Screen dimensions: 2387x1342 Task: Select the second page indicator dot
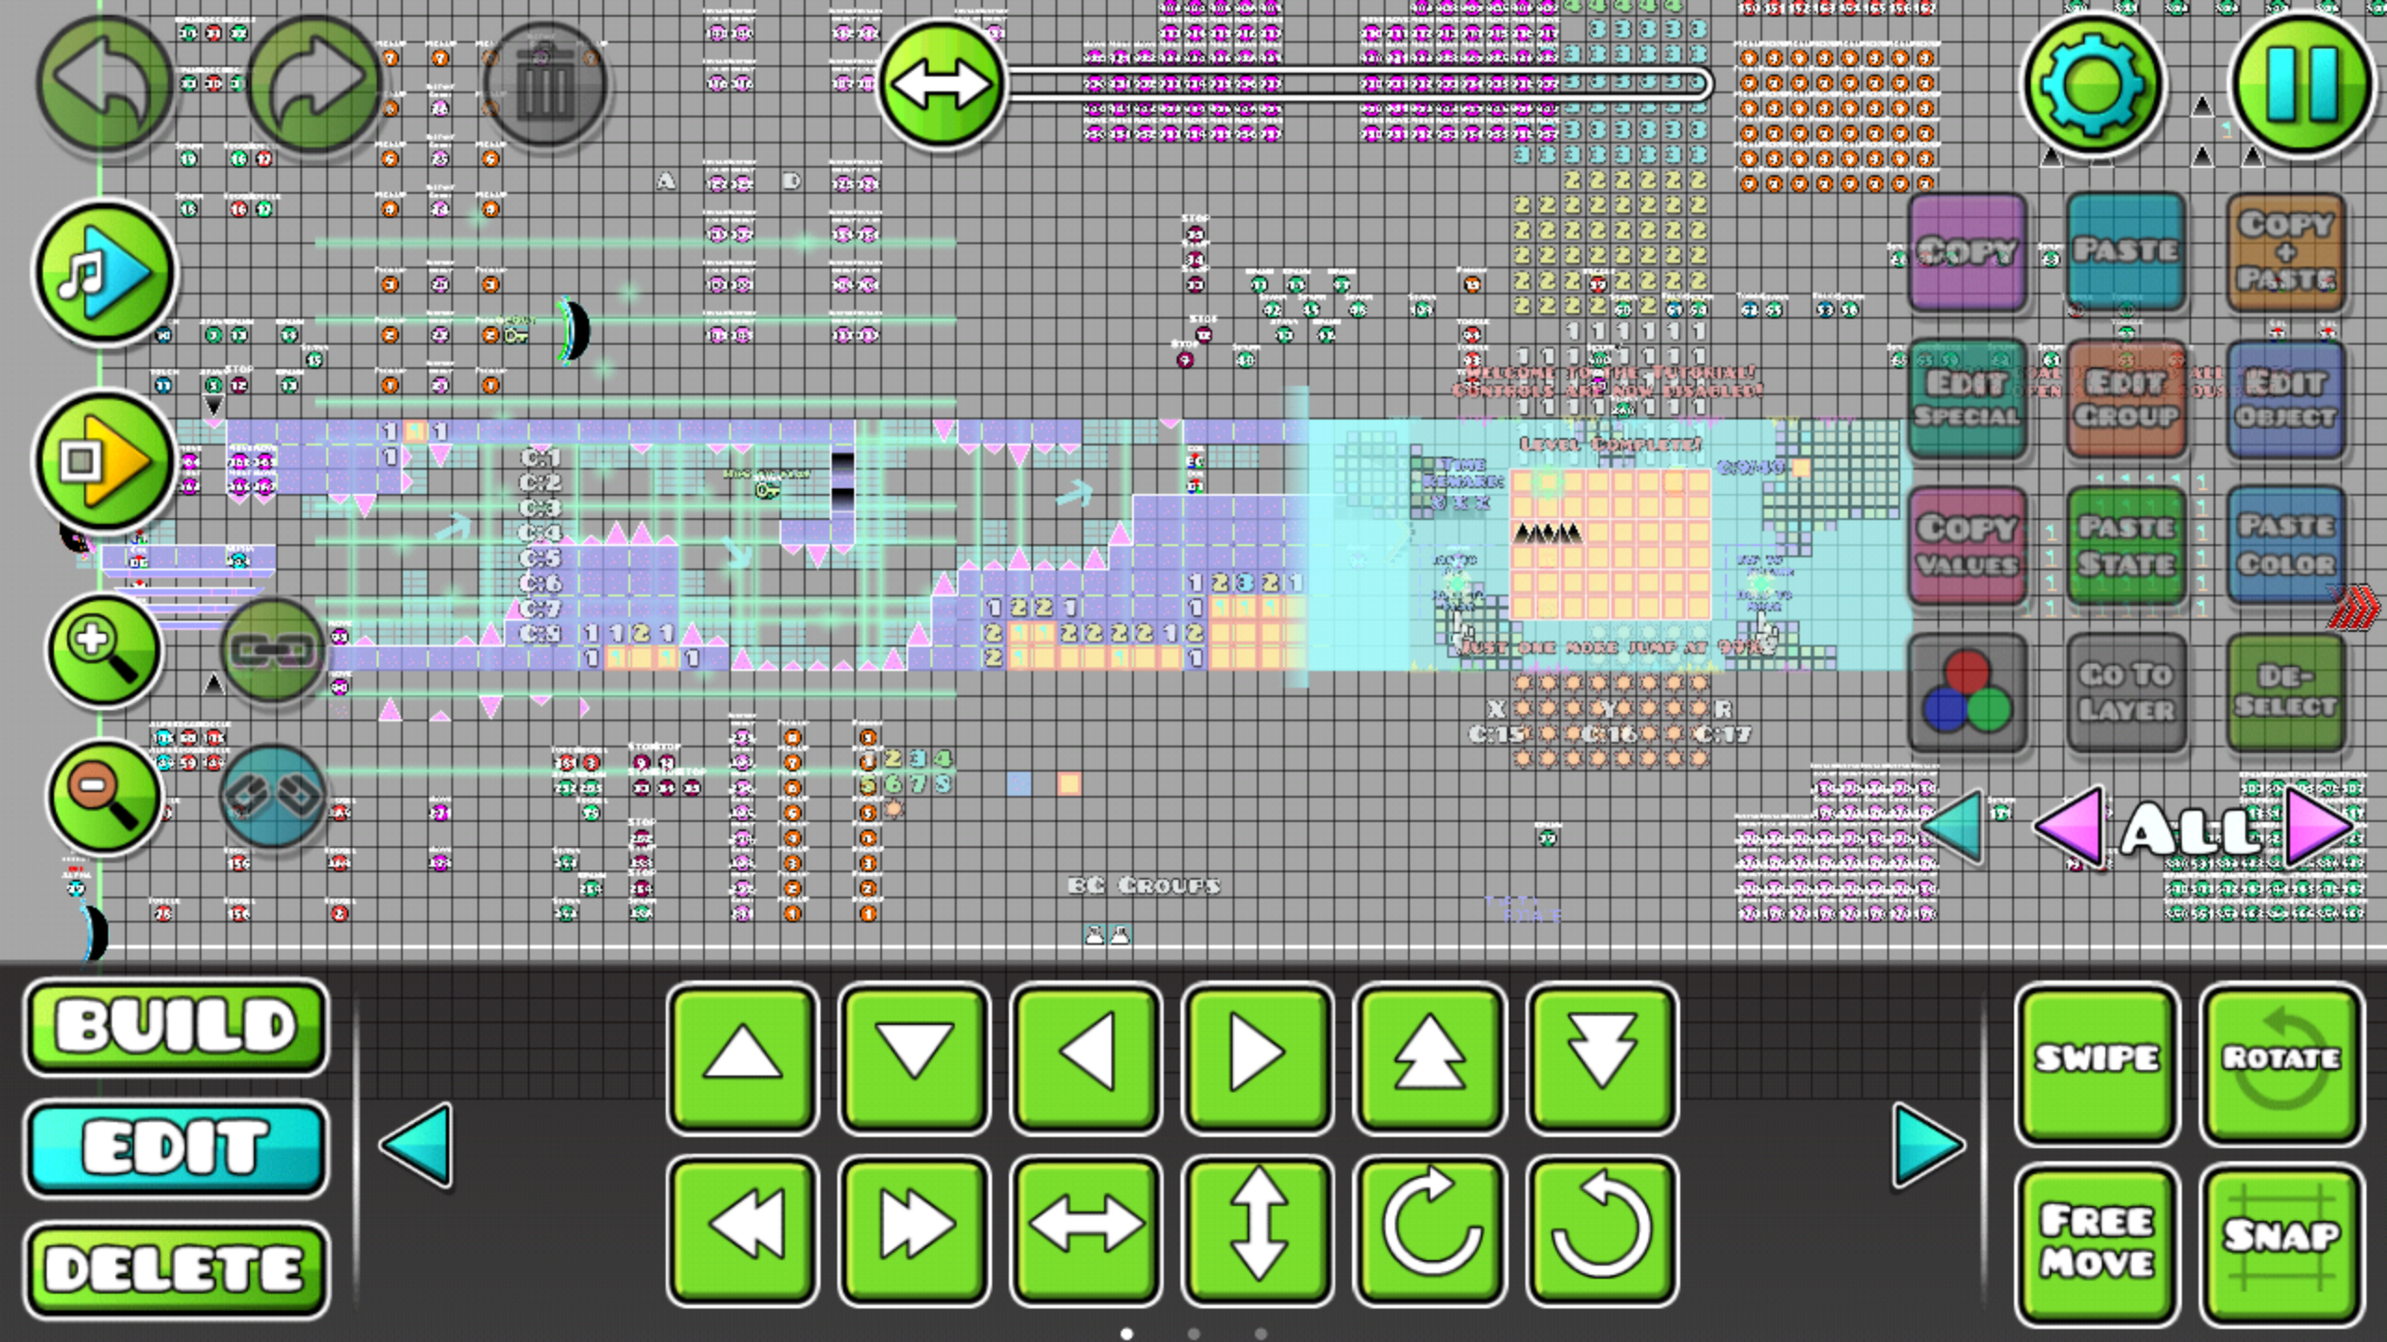(1193, 1334)
